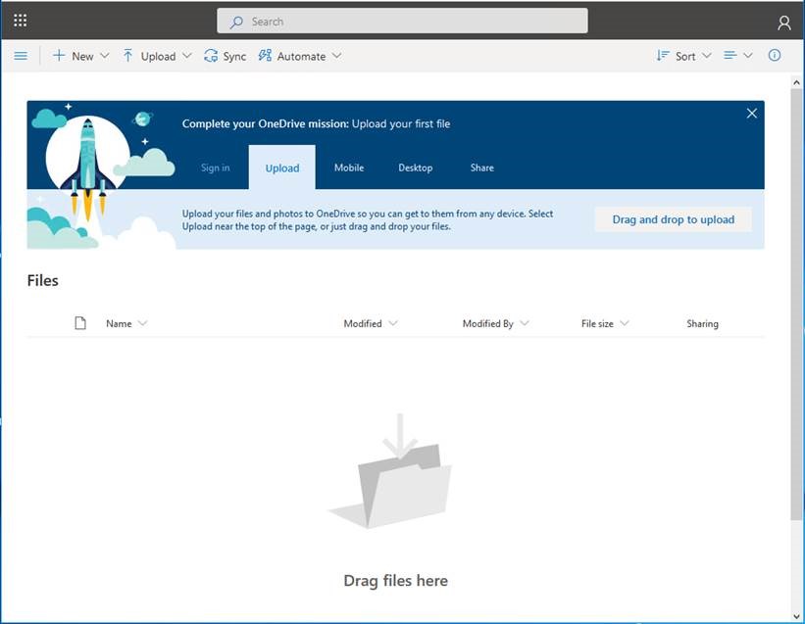Expand the view options chevron
This screenshot has width=805, height=624.
[x=748, y=56]
